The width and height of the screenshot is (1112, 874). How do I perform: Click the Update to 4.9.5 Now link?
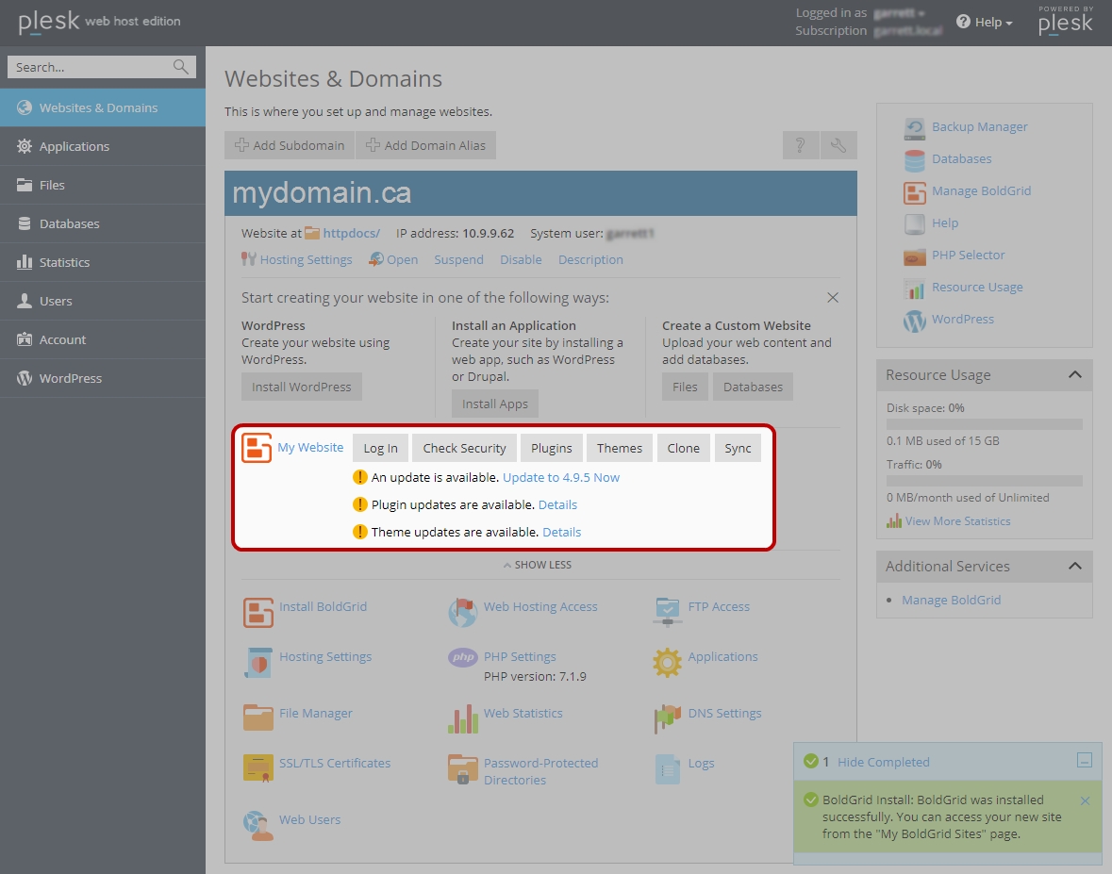click(x=561, y=477)
